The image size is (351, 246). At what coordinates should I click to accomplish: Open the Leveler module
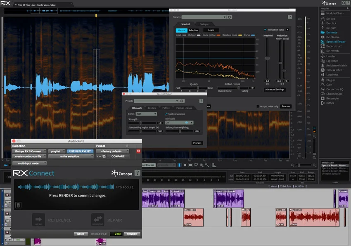coord(331,57)
